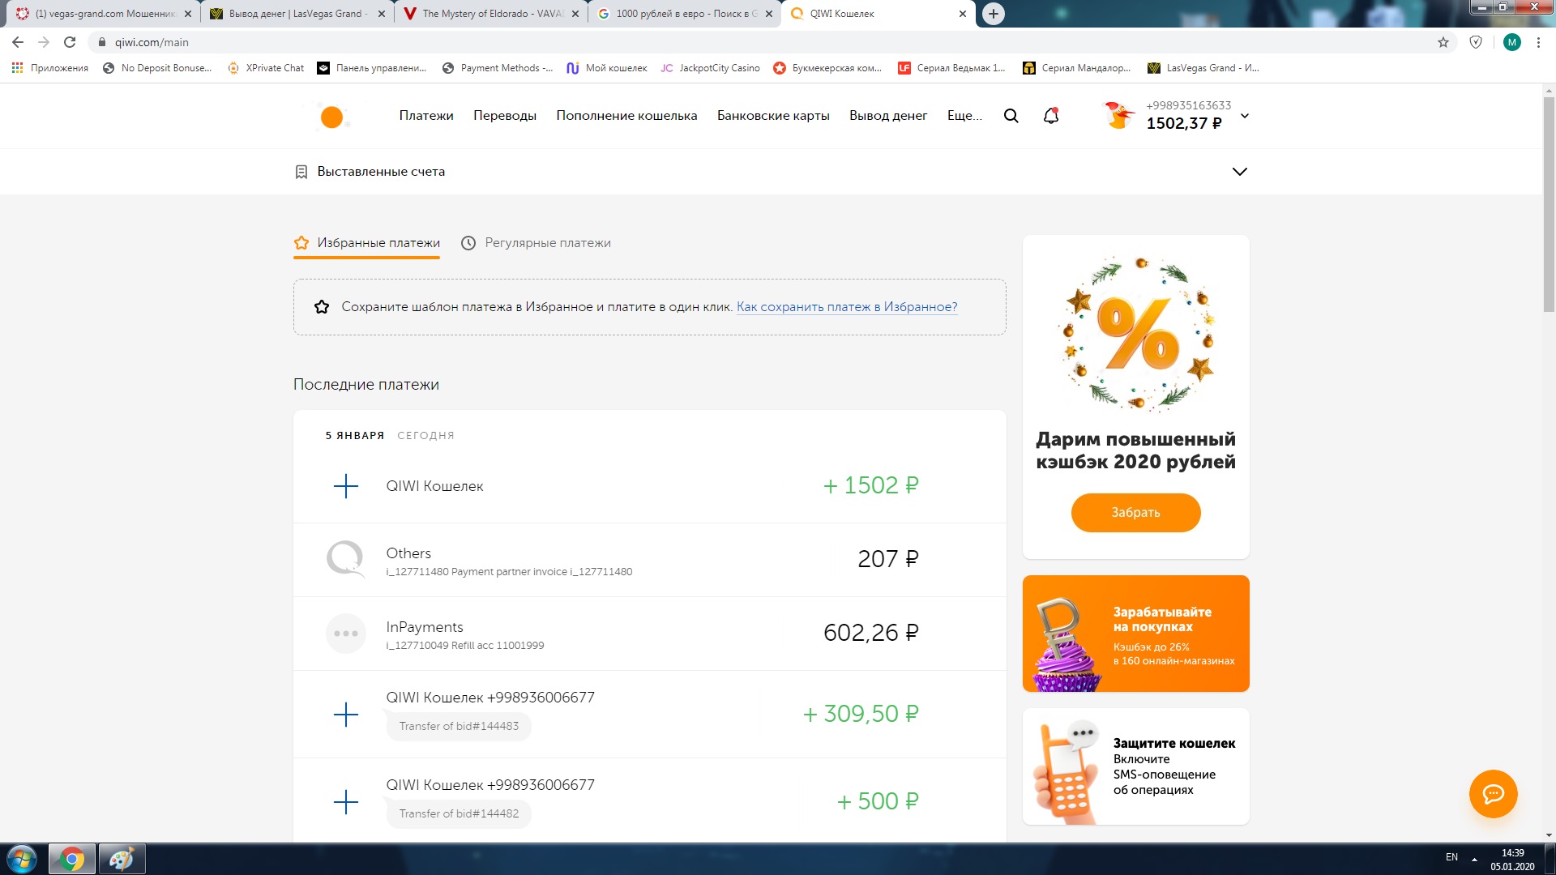The image size is (1556, 875).
Task: Click the browser forward arrow
Action: [44, 42]
